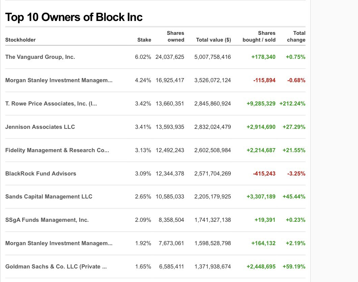Click the +19,391 shares bought figure

265,220
